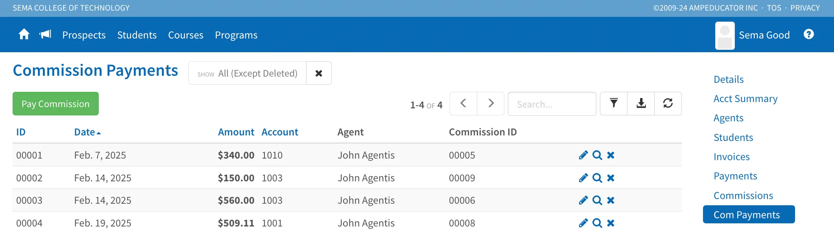
Task: Open the Details sidebar link
Action: 729,79
